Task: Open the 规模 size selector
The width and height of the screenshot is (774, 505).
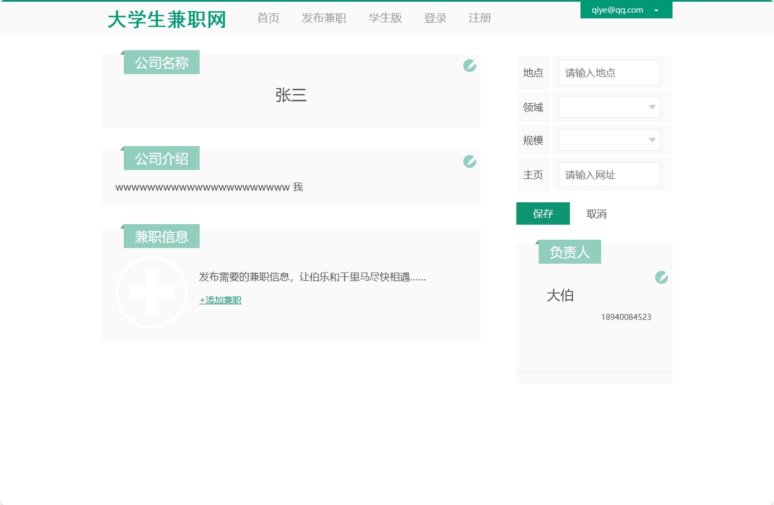Action: coord(608,140)
